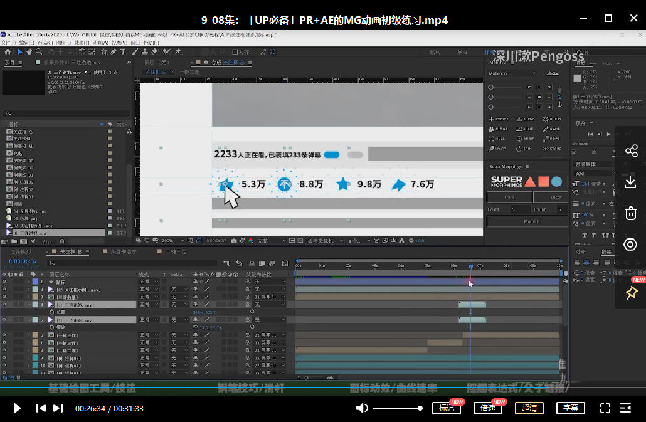
Task: Switch to the 渲染队列 timeline tab
Action: pos(21,251)
